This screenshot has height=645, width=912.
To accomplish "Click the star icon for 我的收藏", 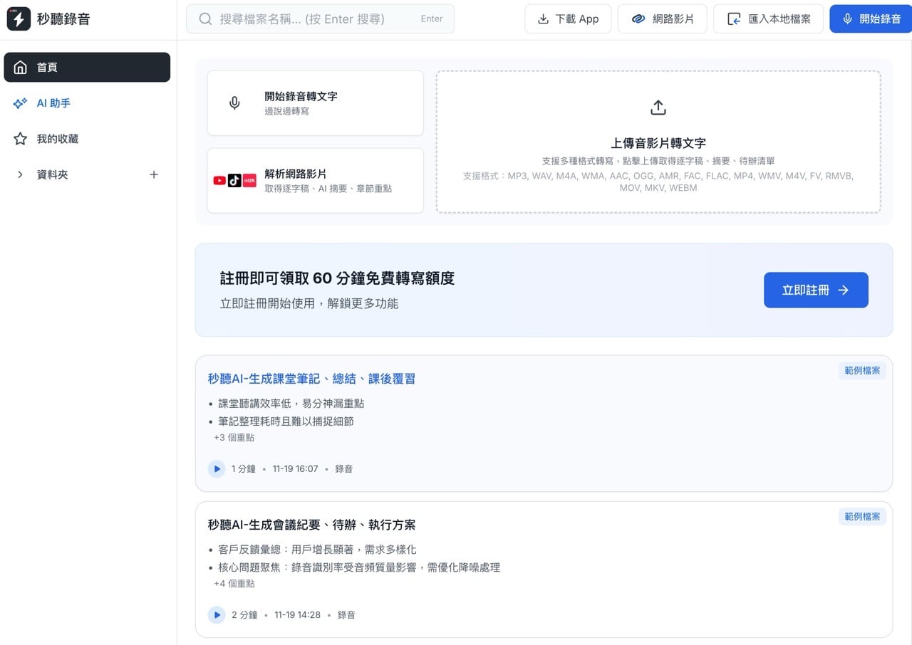I will coord(20,138).
